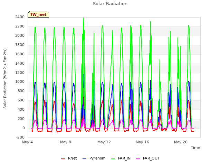Click the May 20 x-axis tick label

point(181,142)
